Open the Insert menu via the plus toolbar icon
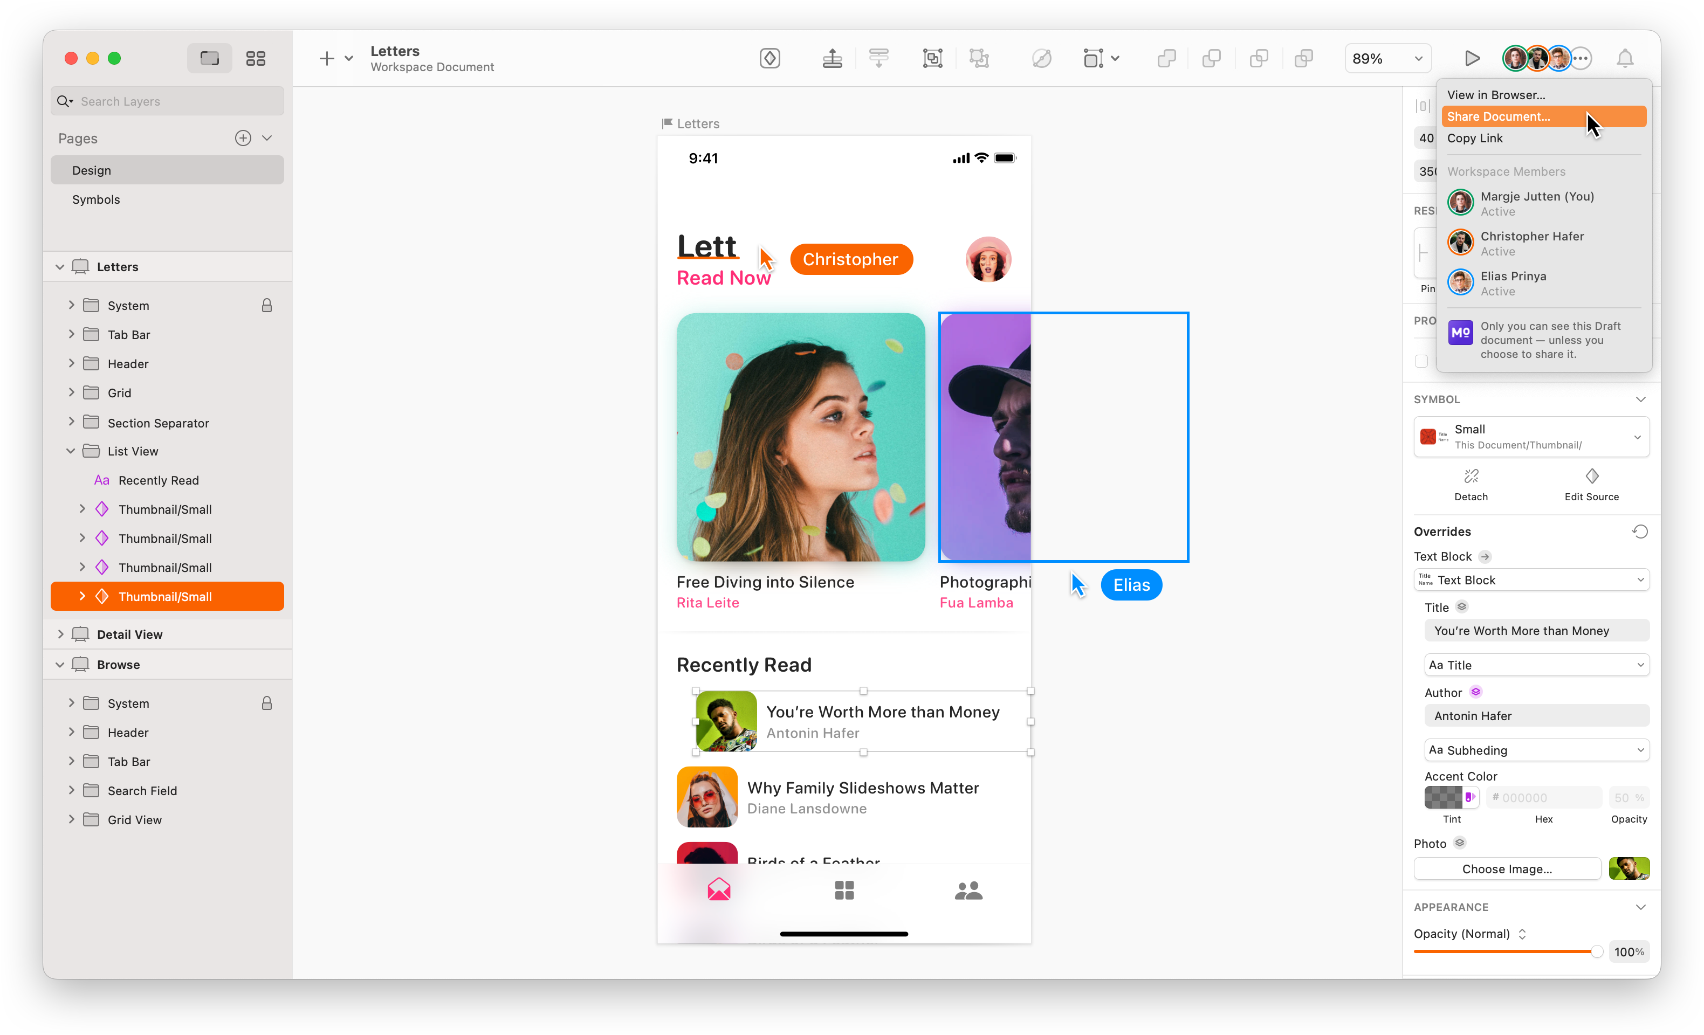 point(326,58)
